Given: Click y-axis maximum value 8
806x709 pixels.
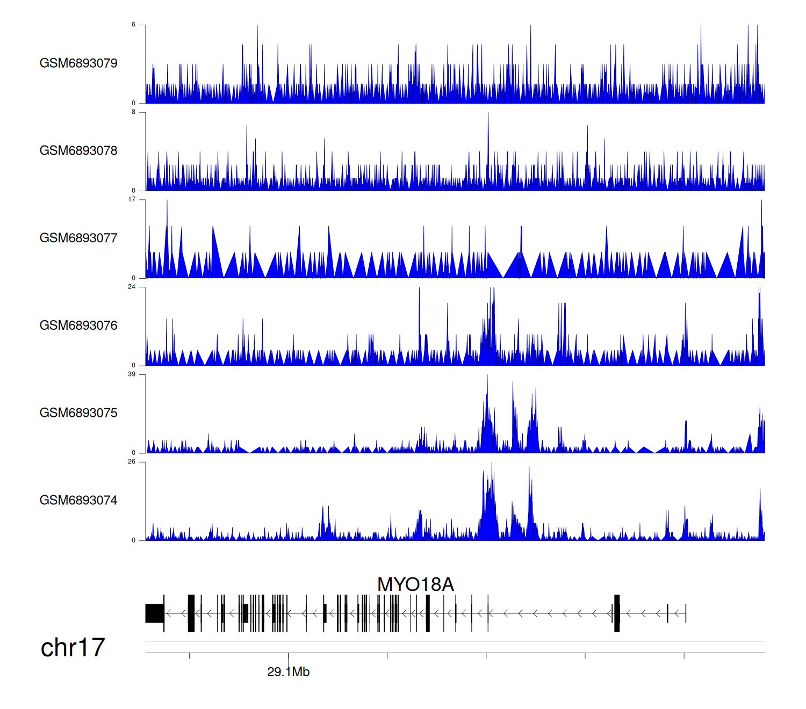Looking at the screenshot, I should point(134,112).
